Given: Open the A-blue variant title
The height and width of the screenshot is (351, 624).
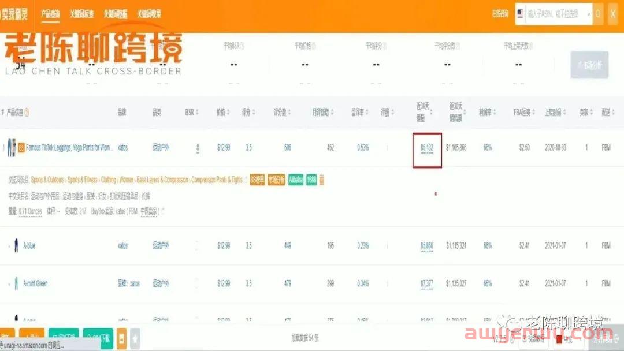Looking at the screenshot, I should [x=29, y=246].
